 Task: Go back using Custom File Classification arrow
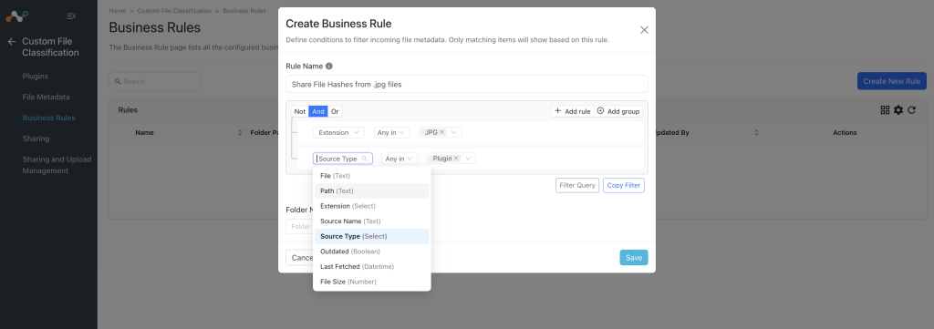coord(11,42)
